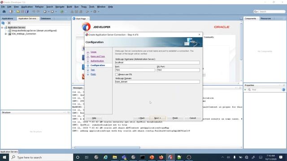Close the Create Application Server Connection dialog
The width and height of the screenshot is (287, 161).
point(199,34)
